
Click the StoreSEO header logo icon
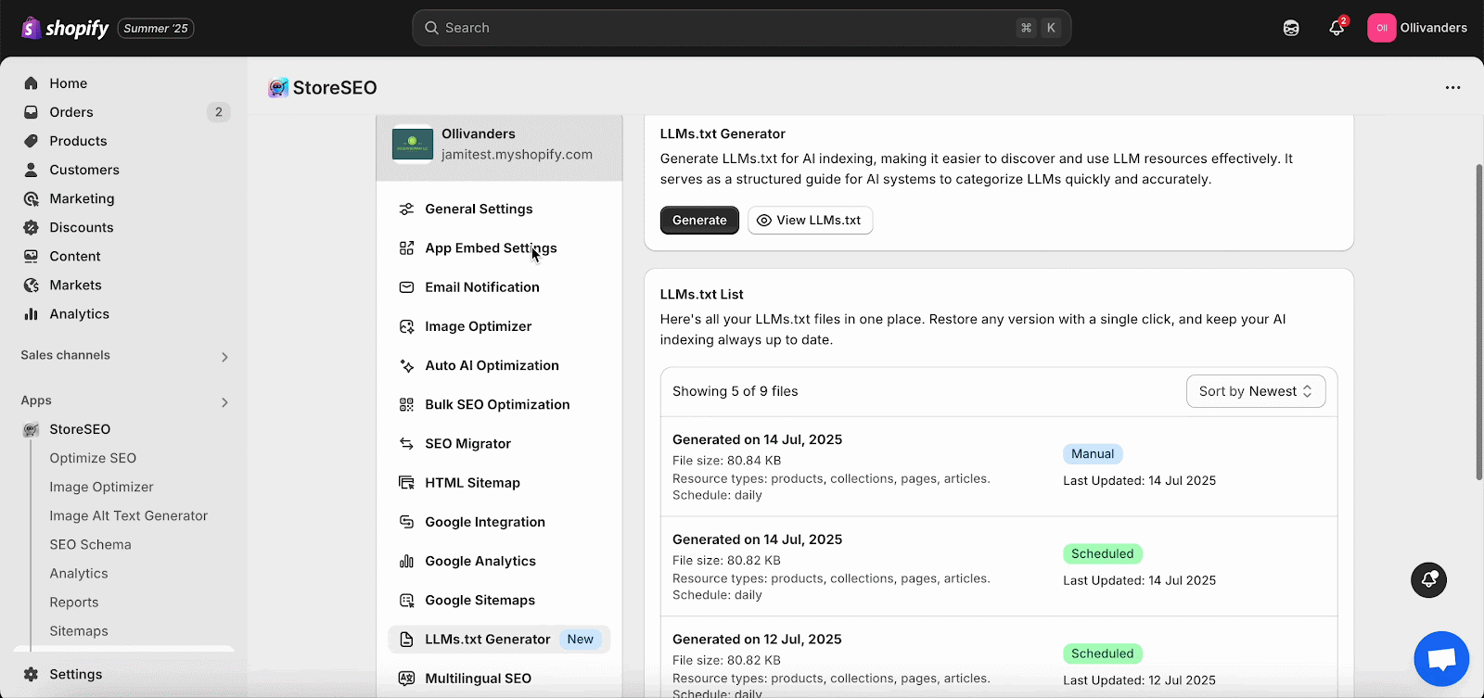click(x=278, y=88)
